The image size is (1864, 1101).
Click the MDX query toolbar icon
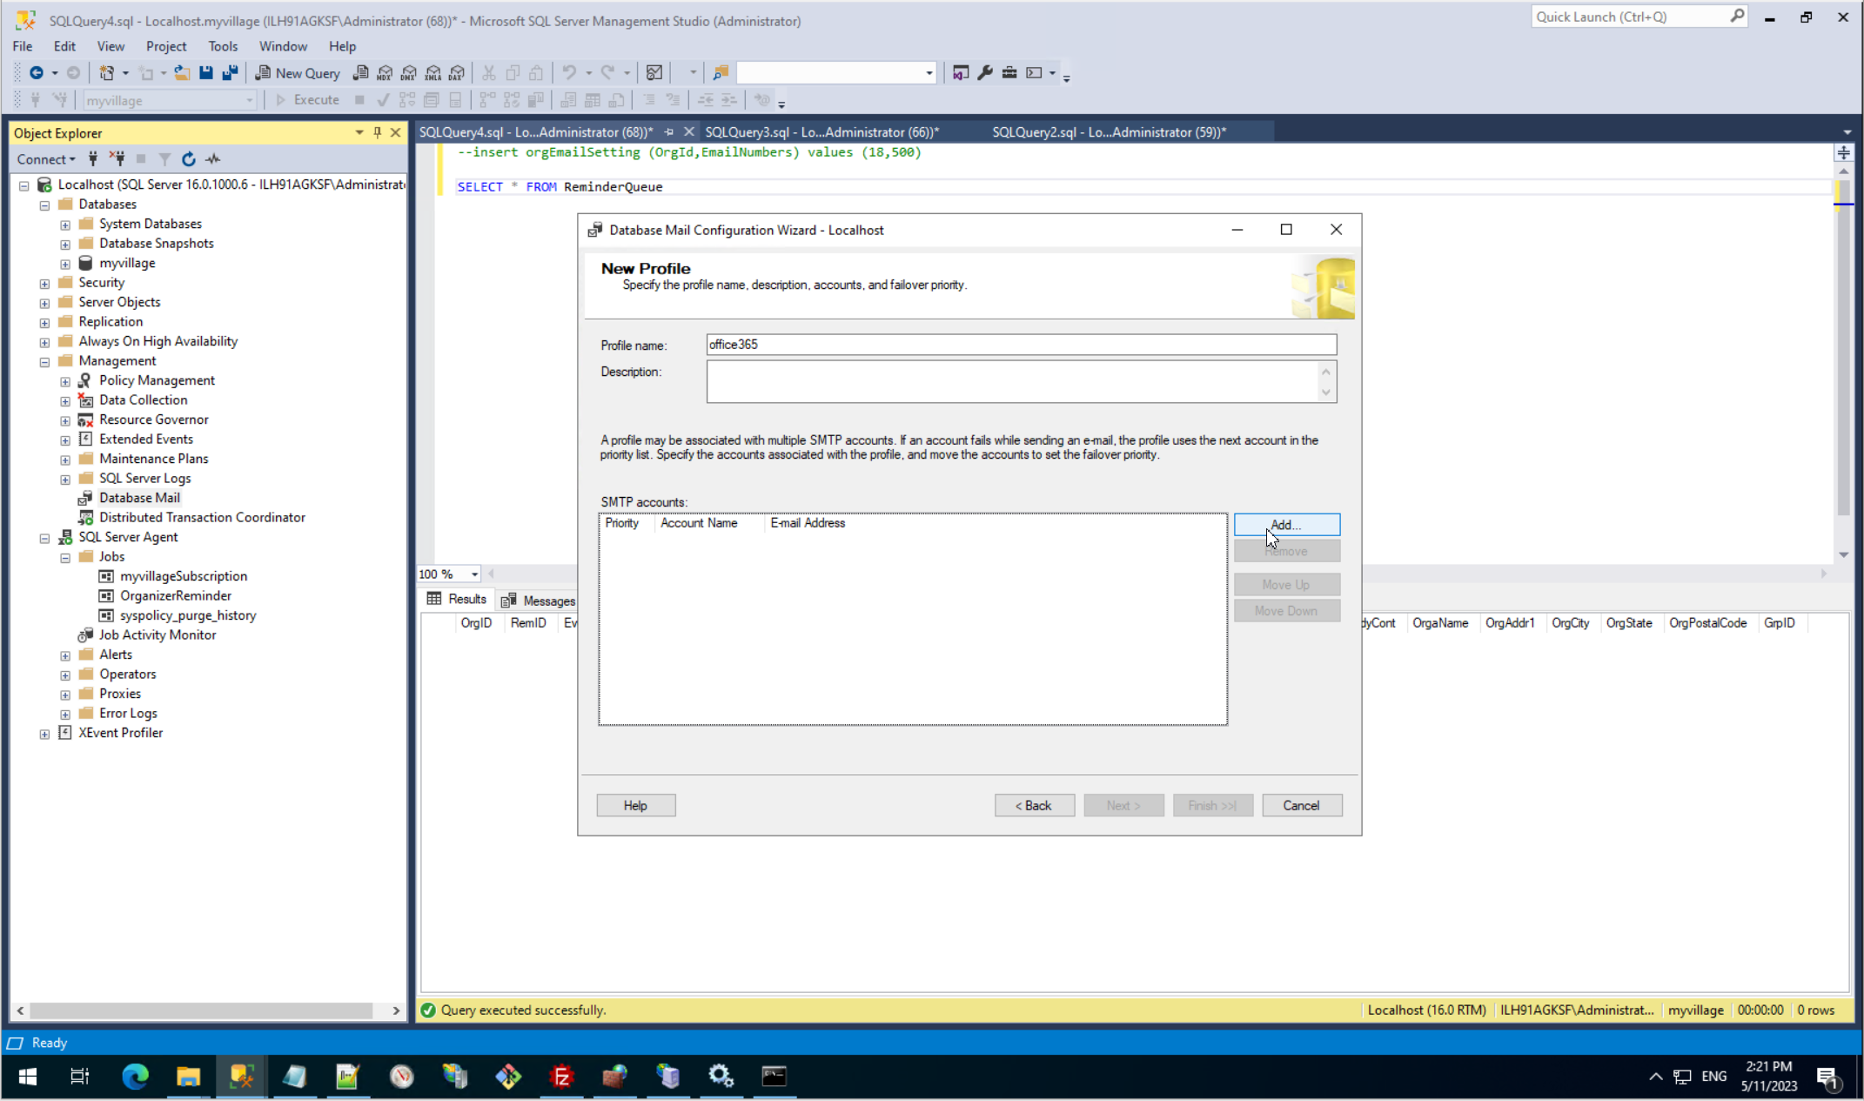pos(385,73)
